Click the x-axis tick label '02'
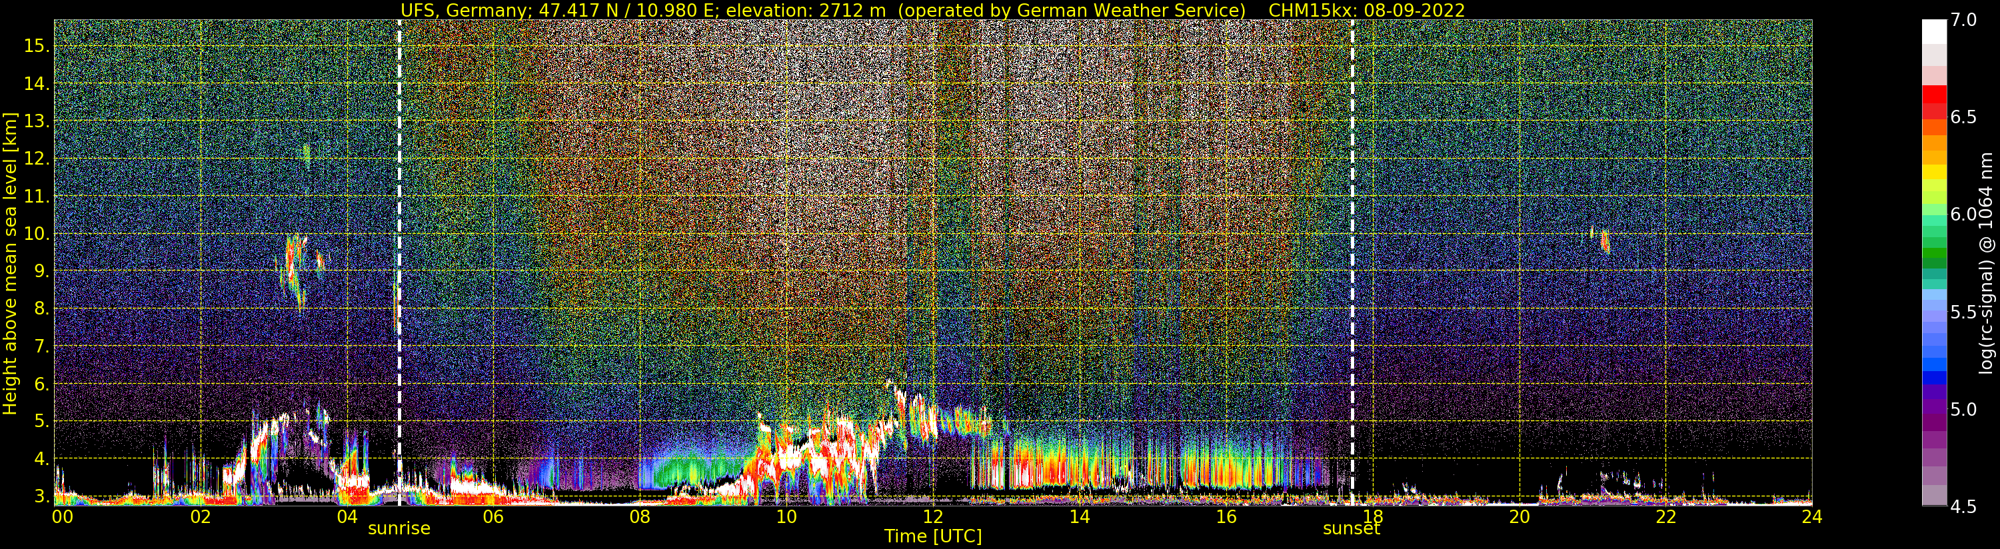The image size is (2000, 549). point(201,517)
